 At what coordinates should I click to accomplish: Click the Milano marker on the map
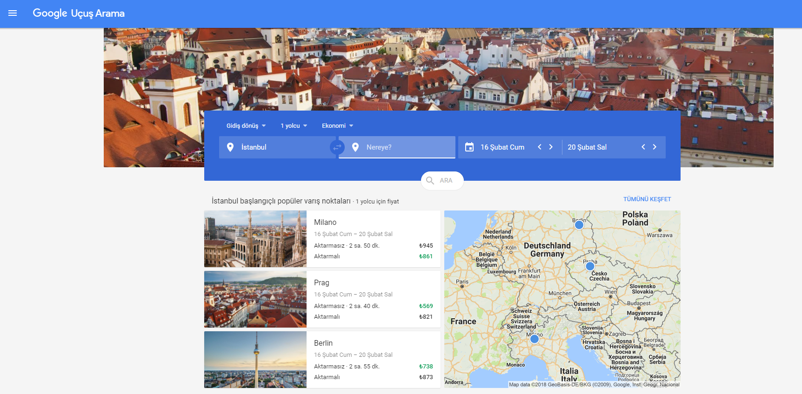(x=535, y=339)
